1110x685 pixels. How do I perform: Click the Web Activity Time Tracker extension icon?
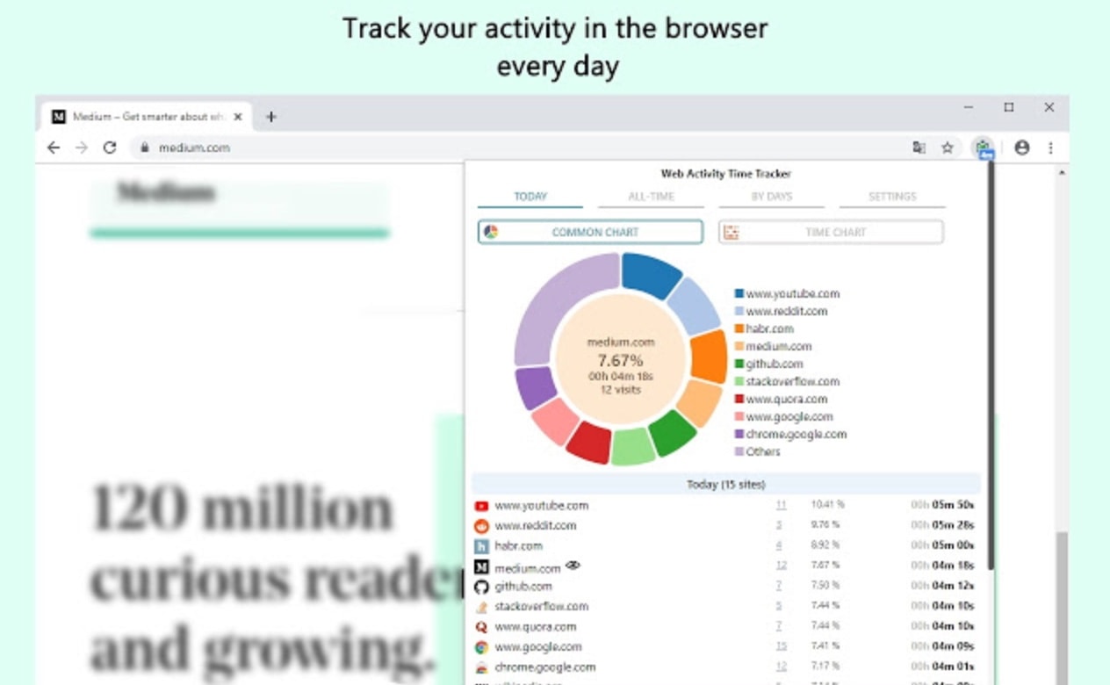tap(983, 148)
